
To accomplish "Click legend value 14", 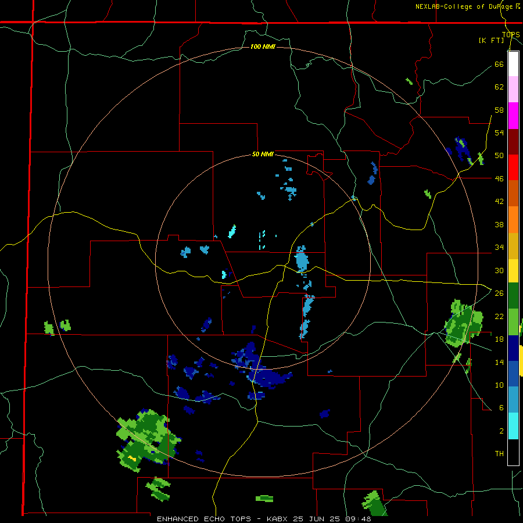I will tap(499, 362).
